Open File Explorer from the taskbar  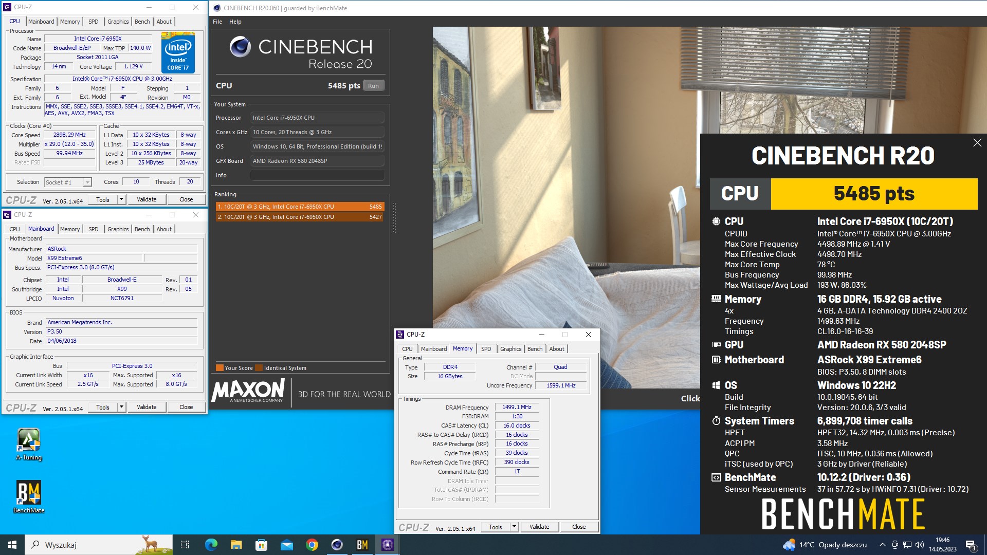[236, 545]
